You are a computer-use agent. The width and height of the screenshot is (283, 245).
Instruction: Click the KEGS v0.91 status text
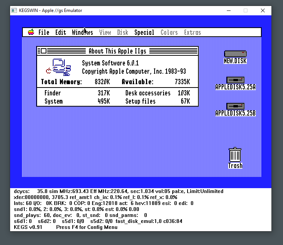point(28,227)
